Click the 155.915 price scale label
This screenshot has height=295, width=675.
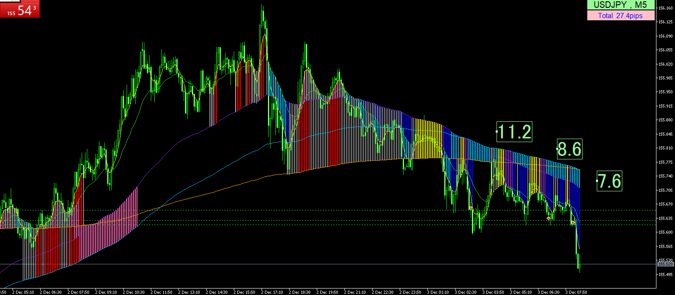(666, 106)
